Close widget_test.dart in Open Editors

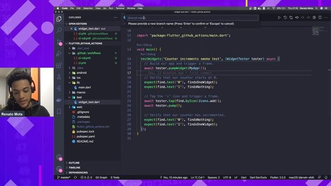(x=71, y=29)
